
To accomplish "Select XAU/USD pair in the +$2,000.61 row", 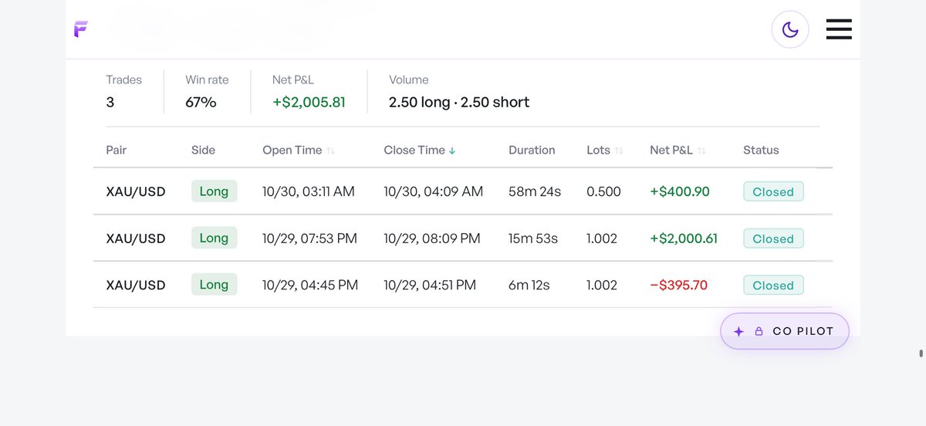I will (x=136, y=238).
